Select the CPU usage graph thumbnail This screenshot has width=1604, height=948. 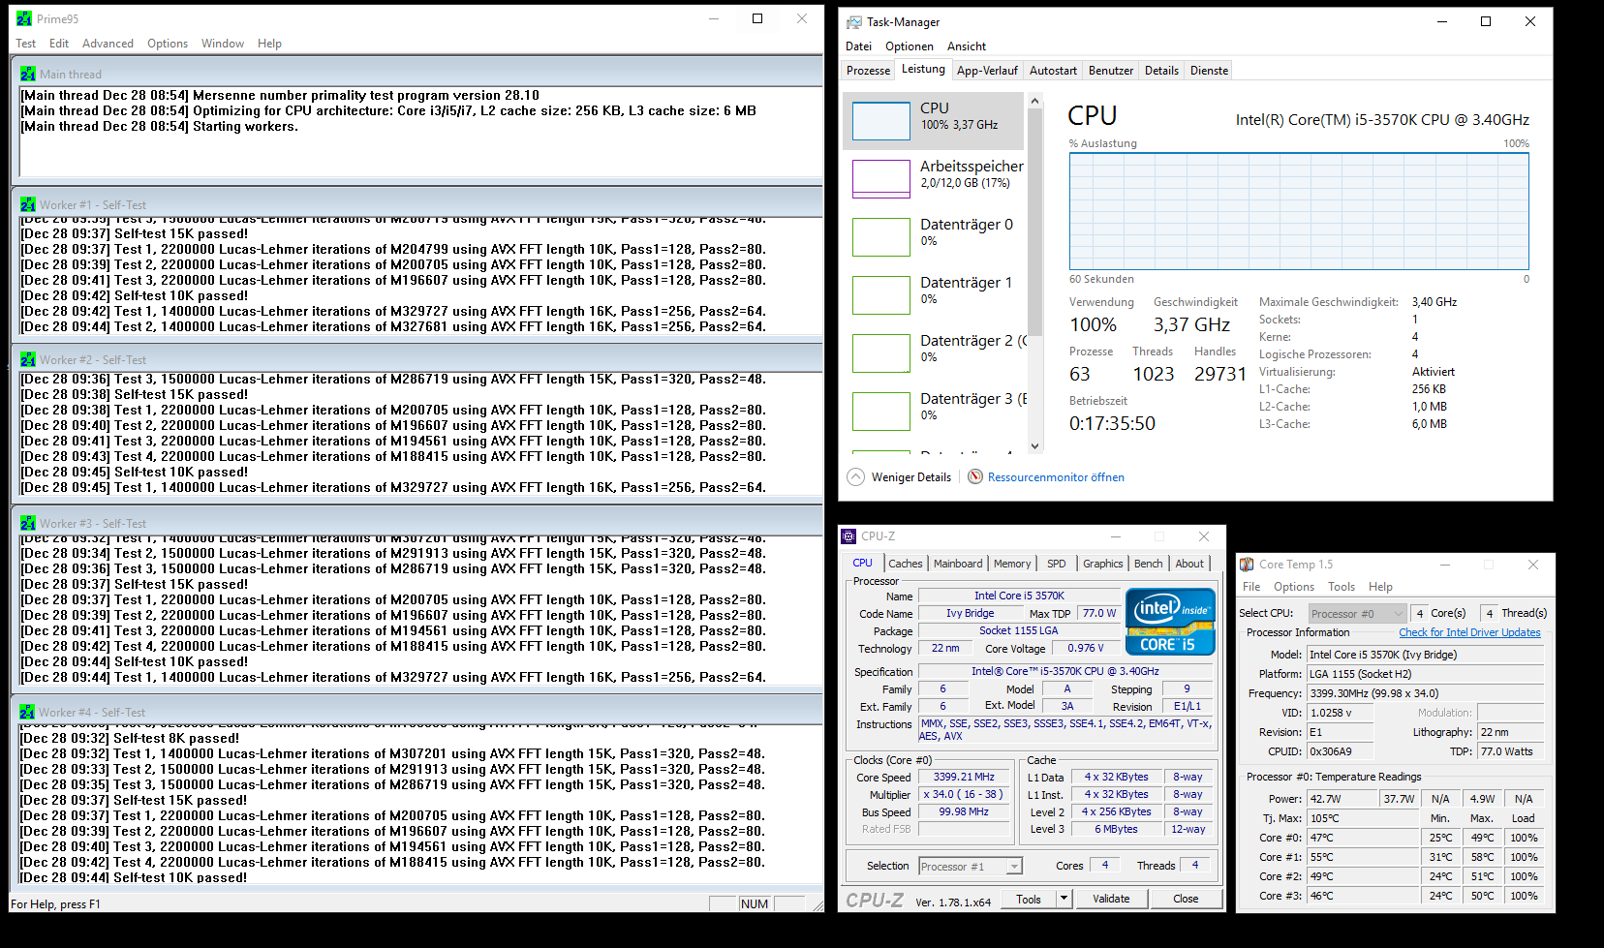click(x=881, y=121)
